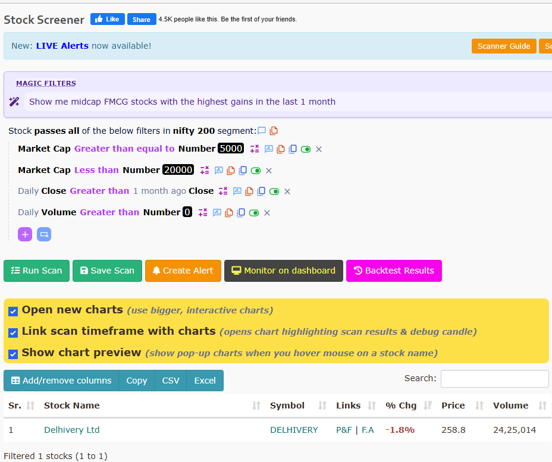Add comment to Market Cap 5000 filter

[x=269, y=149]
